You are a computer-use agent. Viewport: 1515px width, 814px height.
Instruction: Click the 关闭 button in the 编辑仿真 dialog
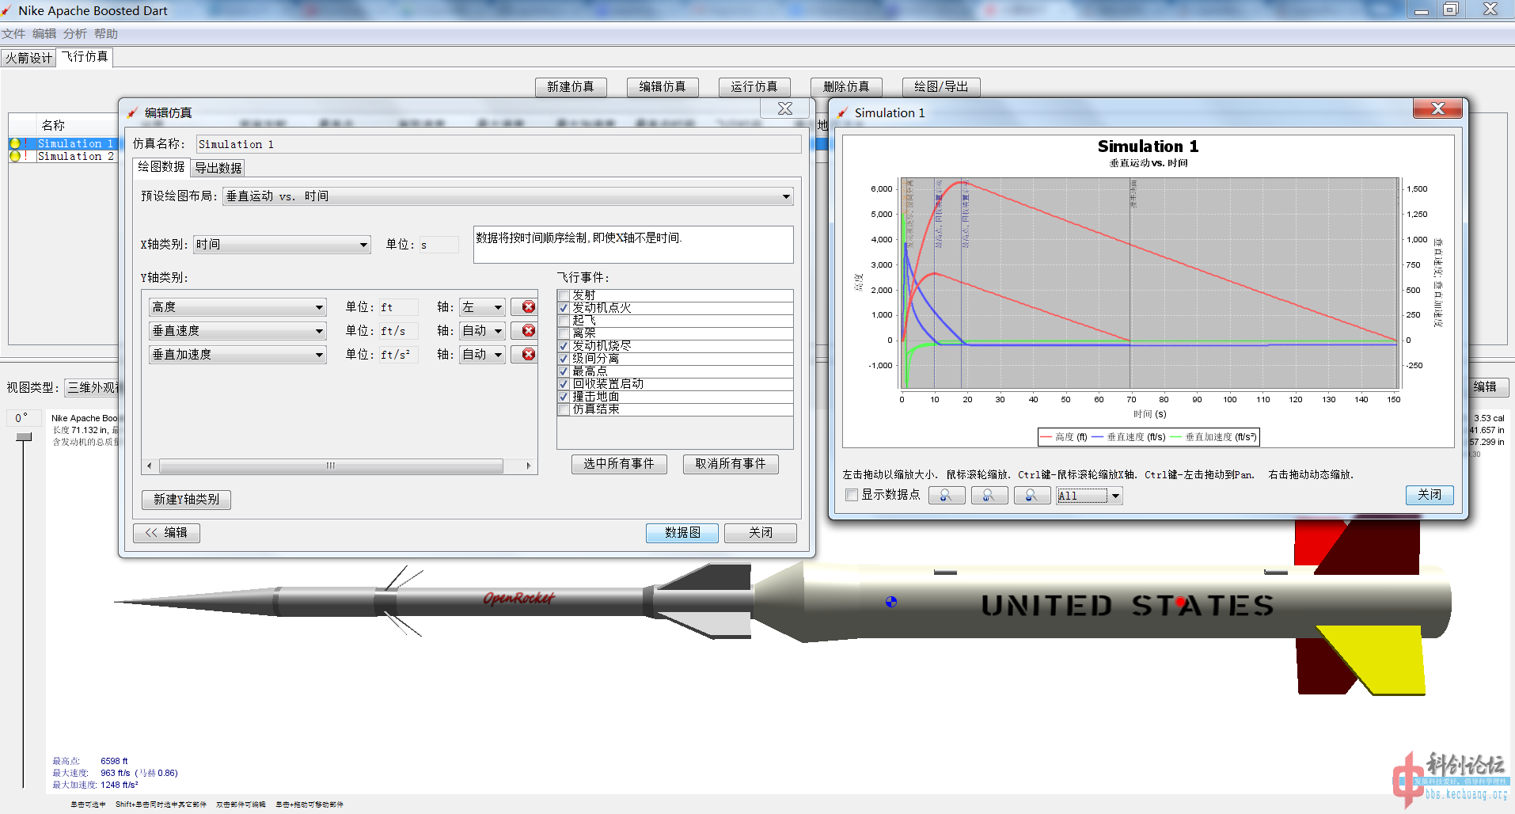click(x=761, y=533)
